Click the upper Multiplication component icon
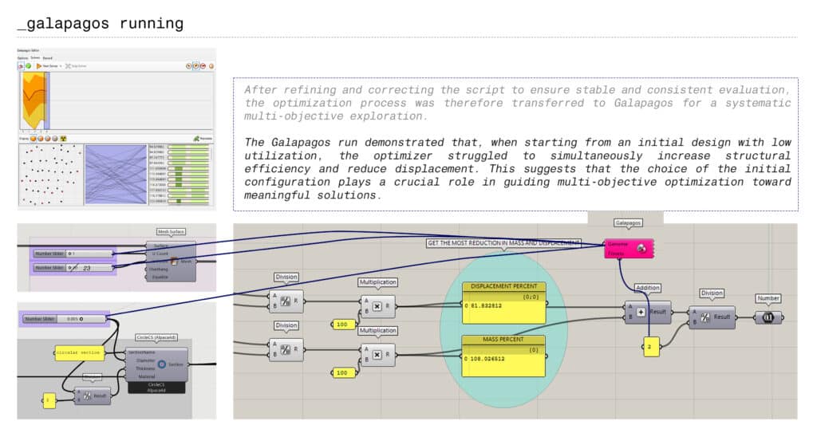The width and height of the screenshot is (817, 425). tap(377, 305)
